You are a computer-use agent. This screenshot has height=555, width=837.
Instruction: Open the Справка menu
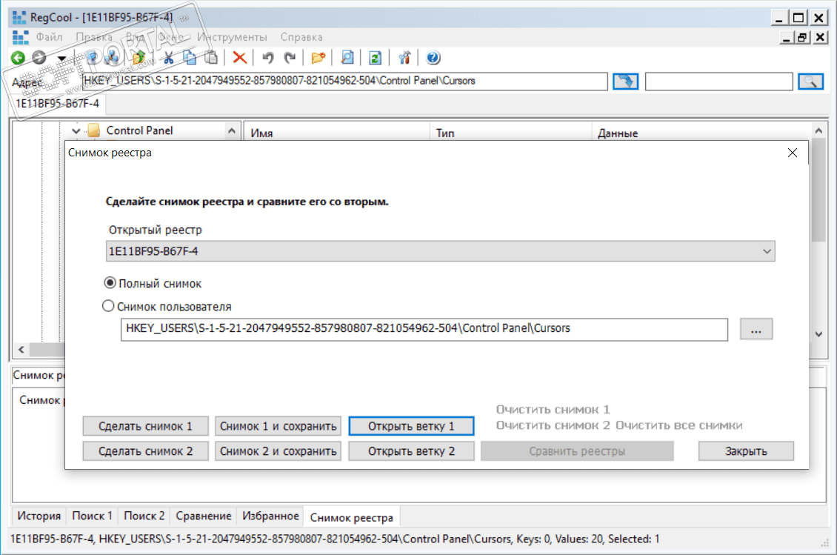coord(301,37)
